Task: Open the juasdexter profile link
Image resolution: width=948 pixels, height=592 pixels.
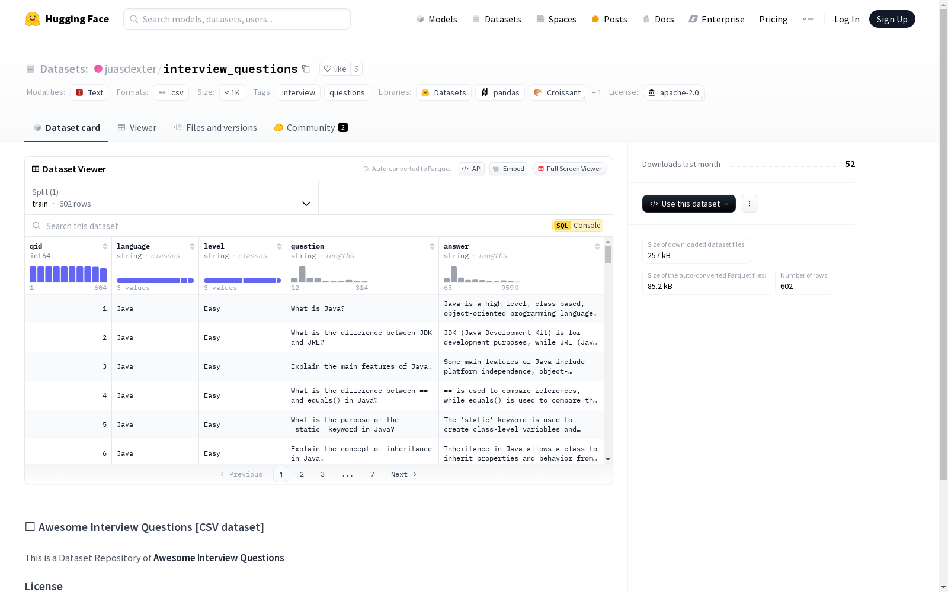Action: 130,69
